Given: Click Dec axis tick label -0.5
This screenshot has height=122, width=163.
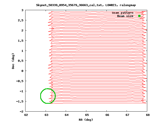Looking at the screenshot, I should tap(20, 81).
